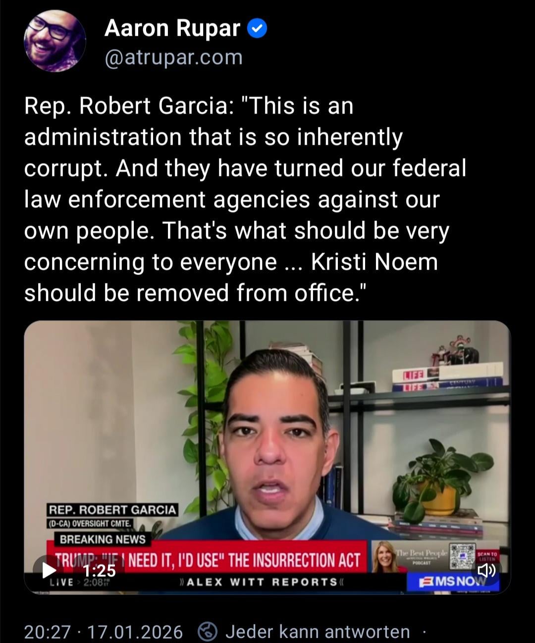Click the blue verified checkmark badge
Screen dimensions: 535x643
tap(257, 29)
